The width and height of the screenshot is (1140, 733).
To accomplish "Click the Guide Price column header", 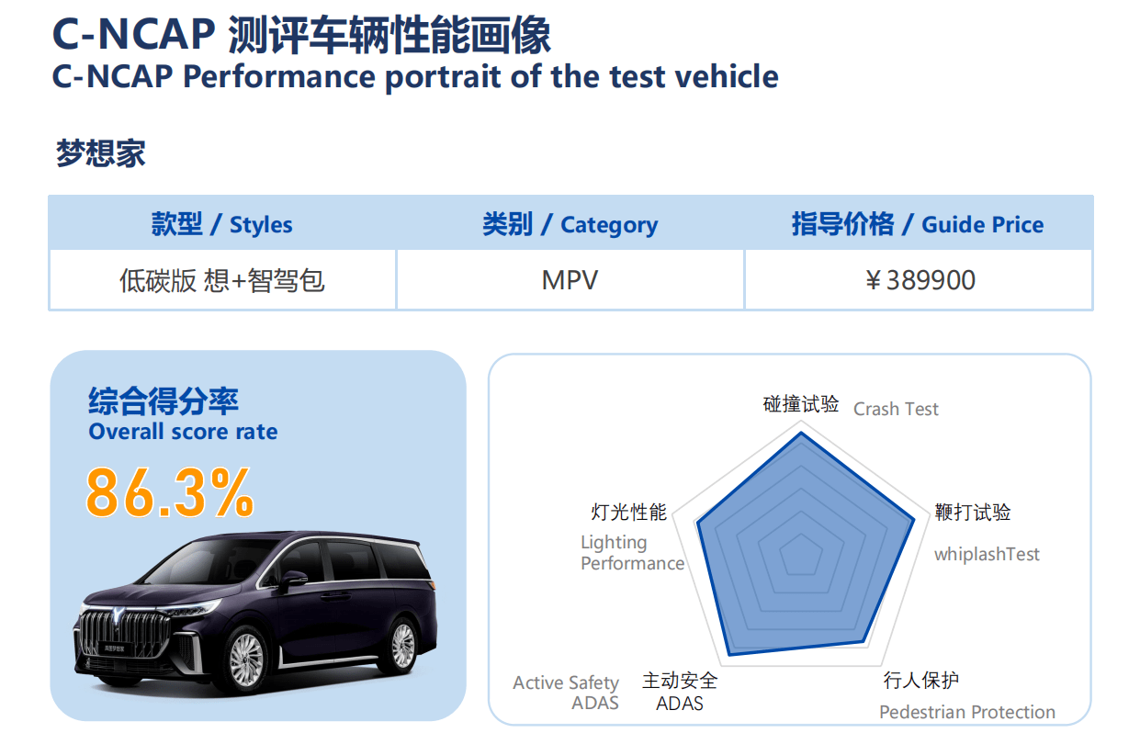I will pos(918,224).
